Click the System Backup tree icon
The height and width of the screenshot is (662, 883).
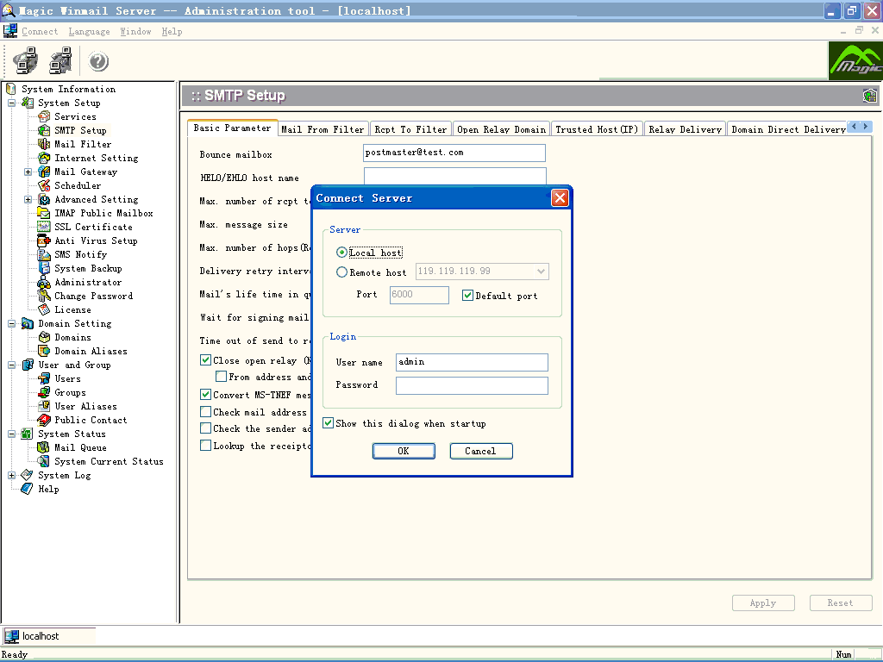coord(44,269)
